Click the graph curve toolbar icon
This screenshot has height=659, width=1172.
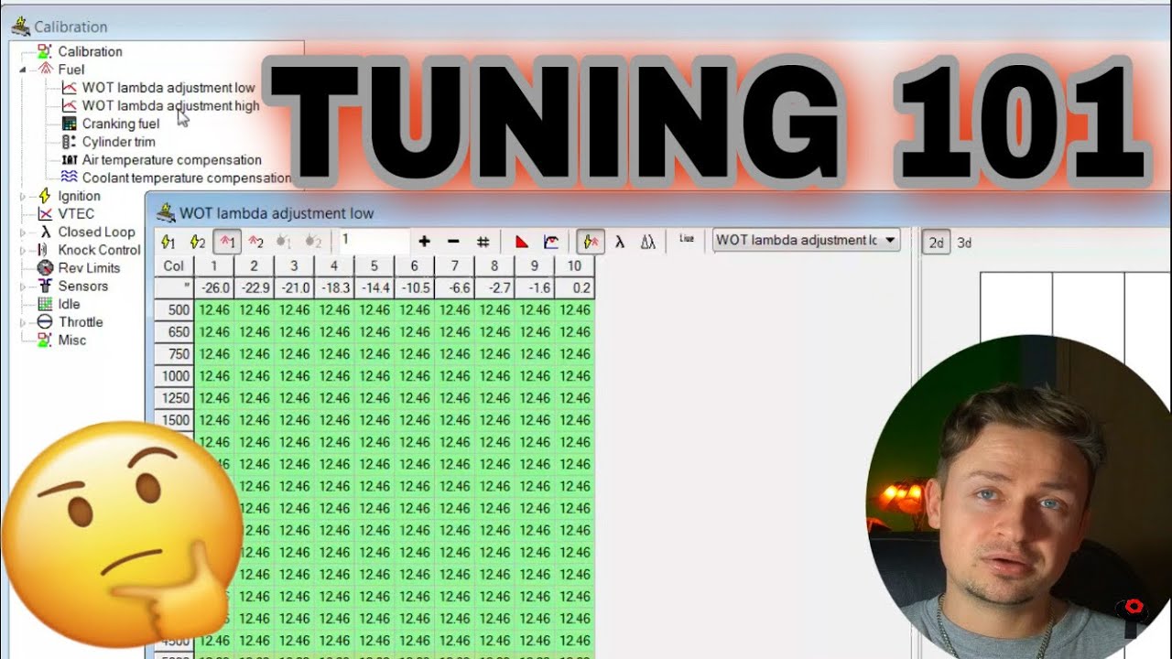click(551, 242)
